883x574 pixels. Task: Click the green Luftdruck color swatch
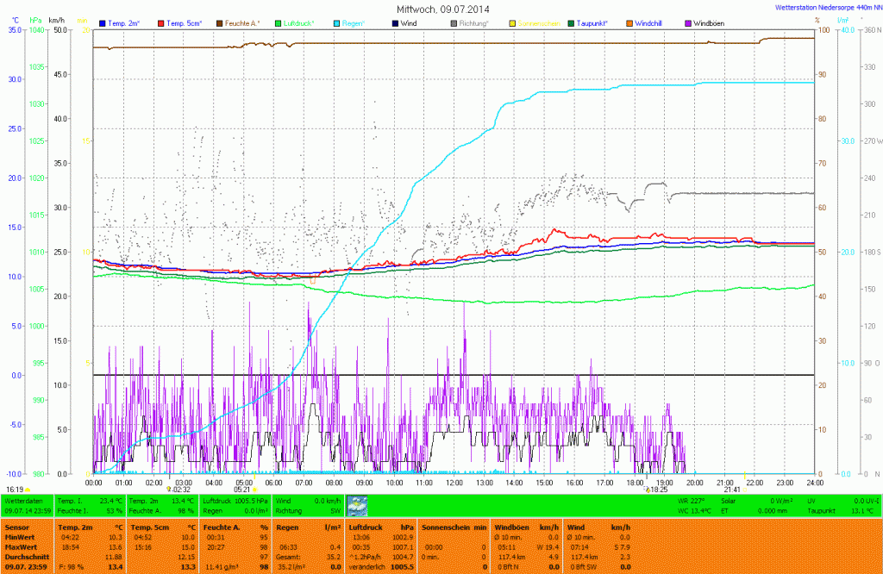[x=278, y=22]
